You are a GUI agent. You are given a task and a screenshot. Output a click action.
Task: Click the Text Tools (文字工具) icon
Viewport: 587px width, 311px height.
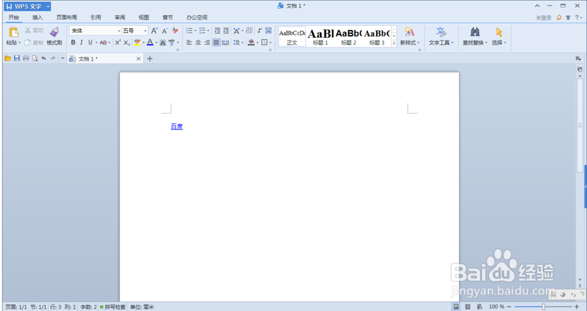click(441, 32)
